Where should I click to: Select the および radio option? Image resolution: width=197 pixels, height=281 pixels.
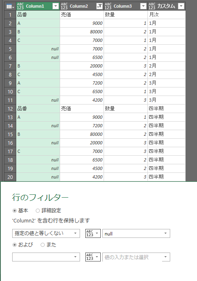[x=15, y=245]
